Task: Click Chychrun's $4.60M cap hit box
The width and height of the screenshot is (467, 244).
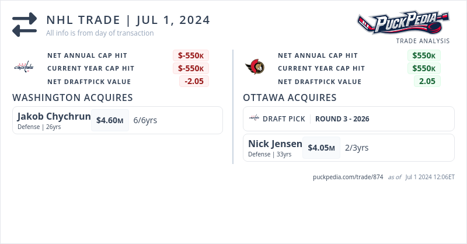Action: (110, 120)
